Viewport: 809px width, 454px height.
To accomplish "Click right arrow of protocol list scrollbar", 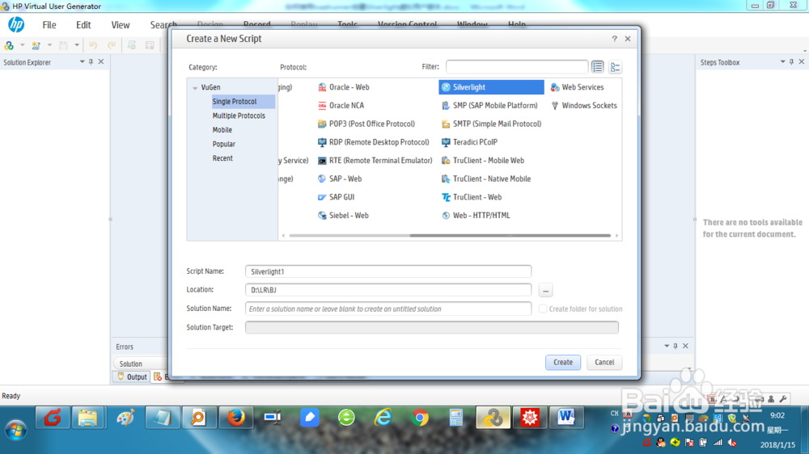I will click(616, 236).
